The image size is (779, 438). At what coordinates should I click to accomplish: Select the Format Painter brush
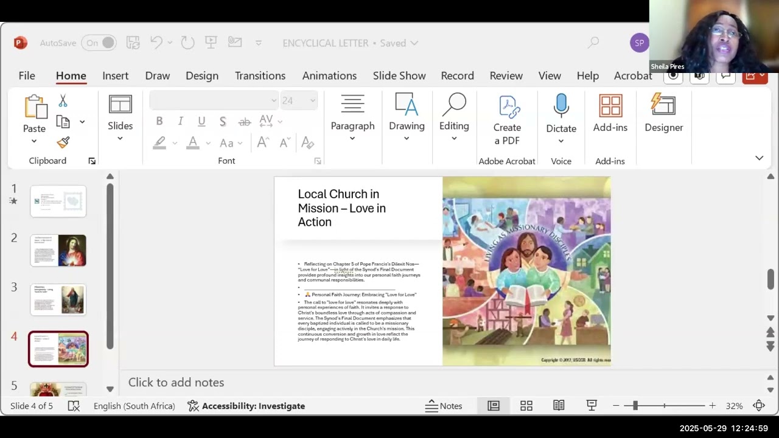point(63,142)
